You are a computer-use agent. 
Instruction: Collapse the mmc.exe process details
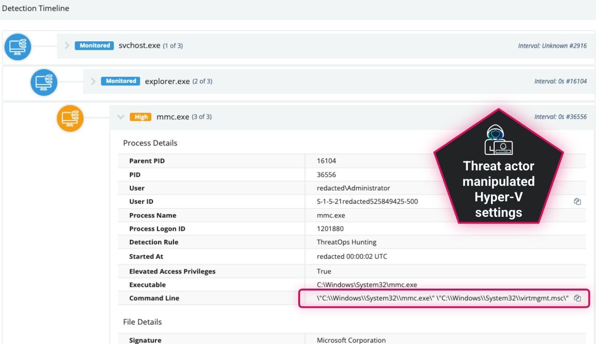pos(120,117)
